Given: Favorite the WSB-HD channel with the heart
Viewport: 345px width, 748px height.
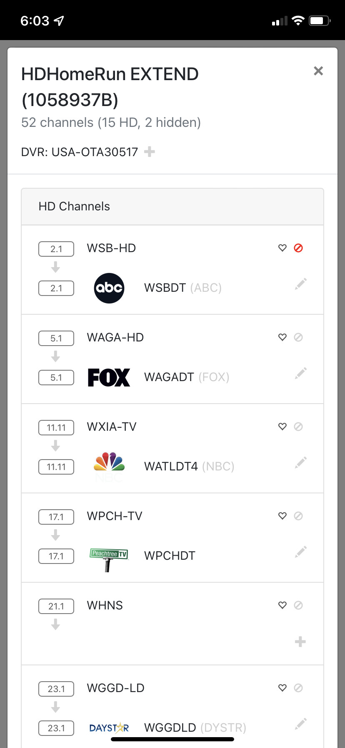Looking at the screenshot, I should 282,248.
